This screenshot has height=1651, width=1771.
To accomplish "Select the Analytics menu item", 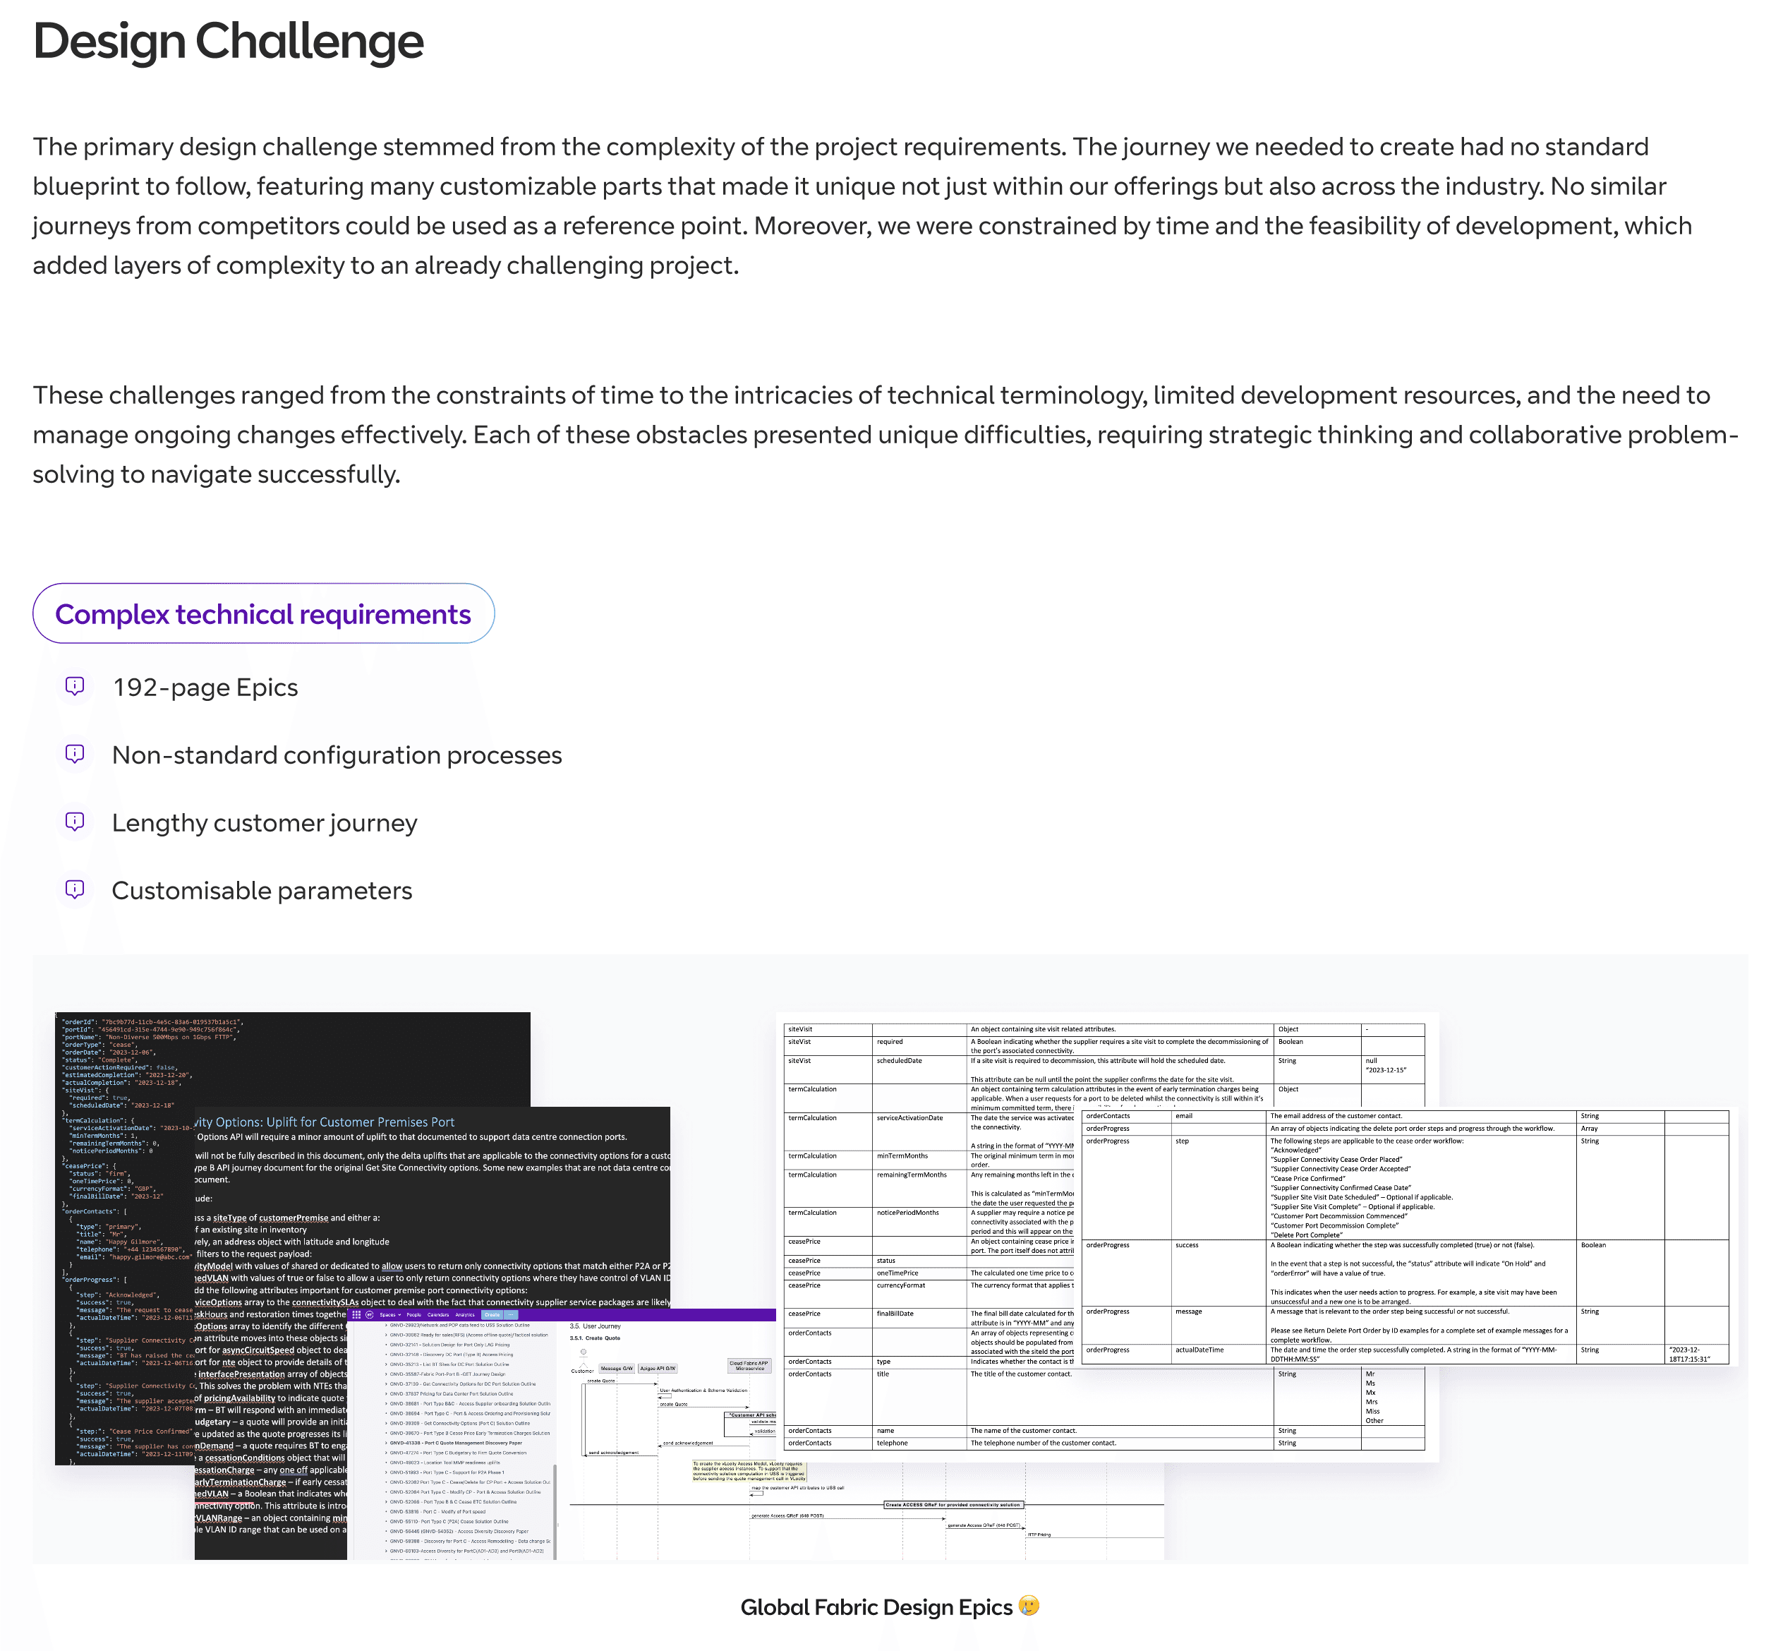I will click(x=465, y=1314).
